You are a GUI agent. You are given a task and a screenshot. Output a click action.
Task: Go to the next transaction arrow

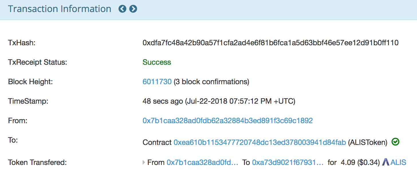click(x=133, y=9)
